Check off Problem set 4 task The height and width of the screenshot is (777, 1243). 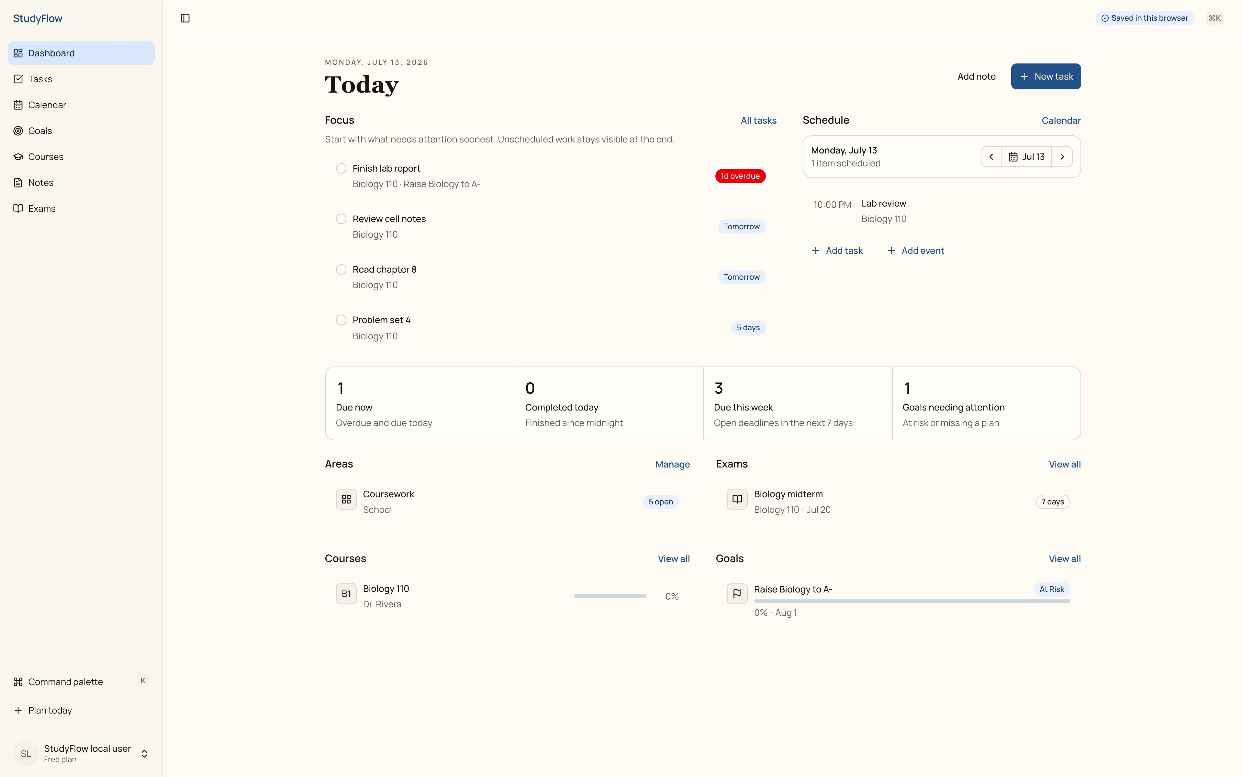tap(341, 320)
